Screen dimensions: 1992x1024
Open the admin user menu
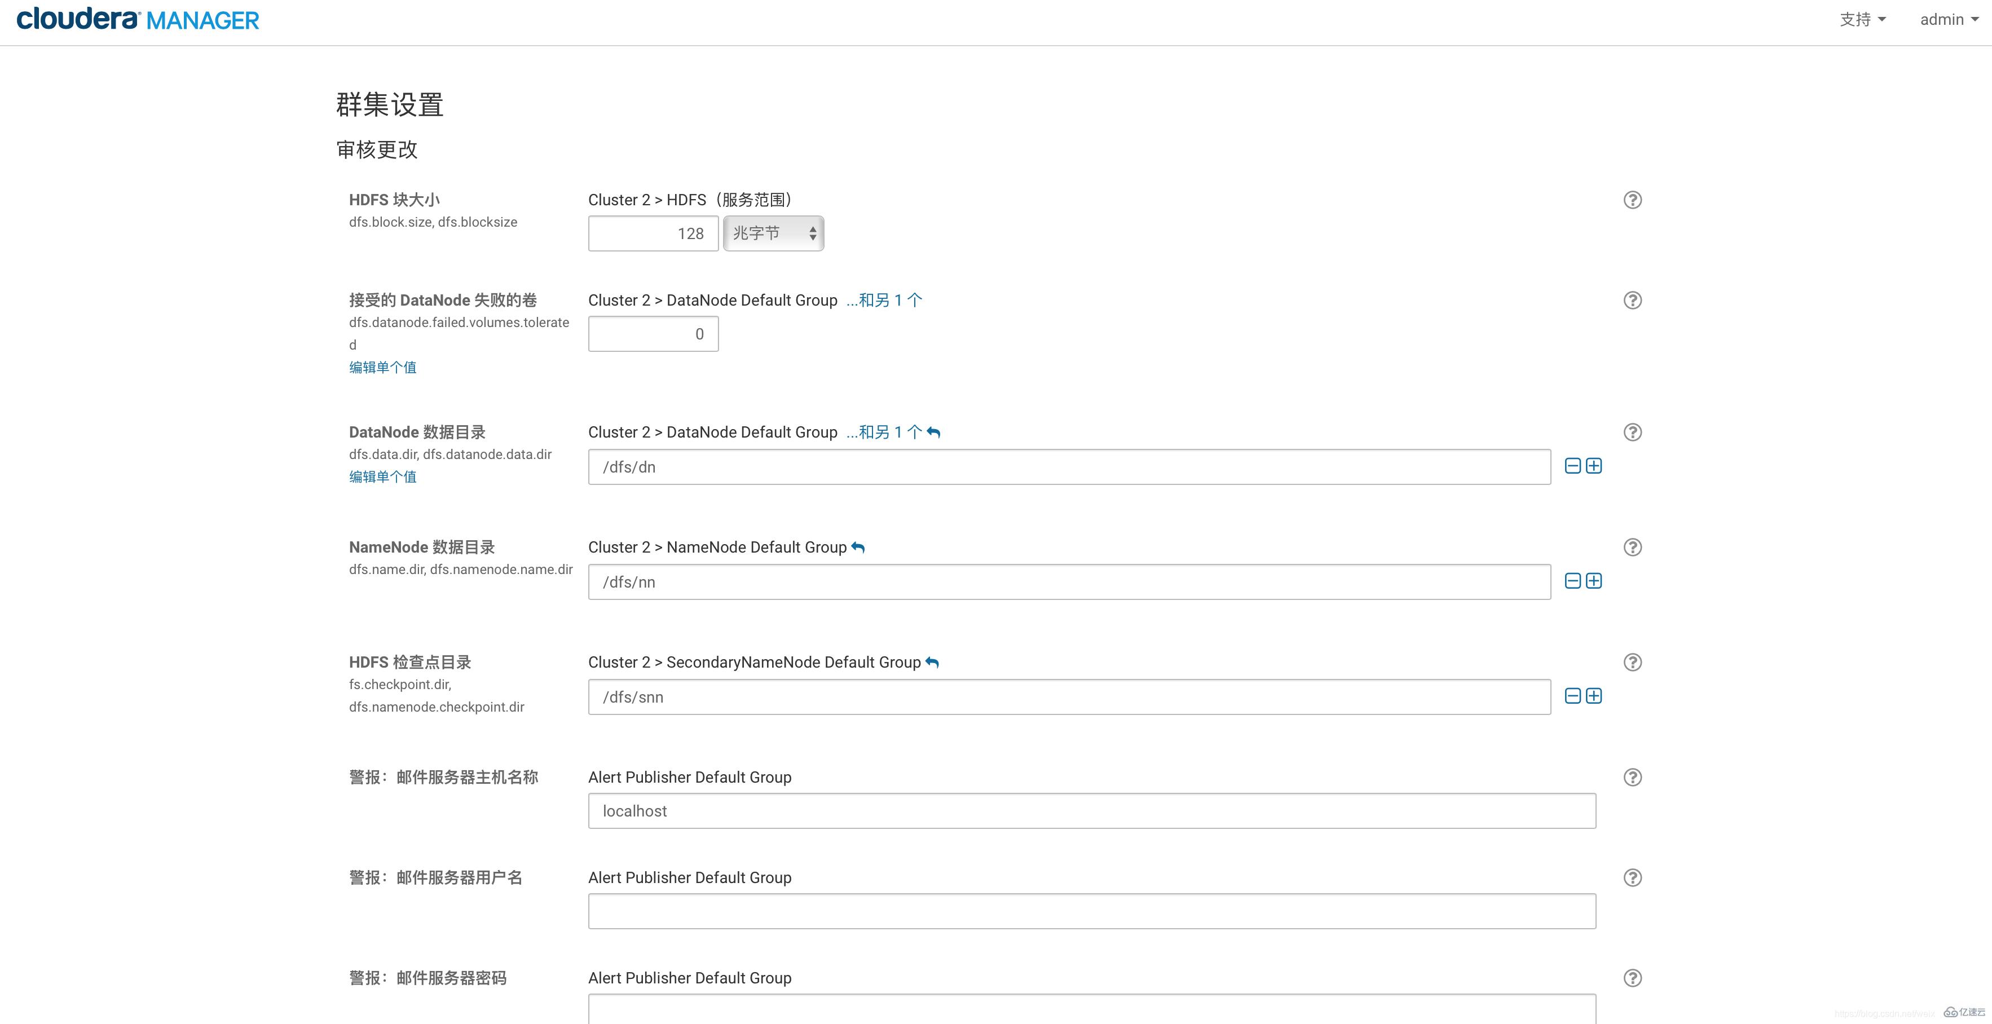tap(1949, 19)
